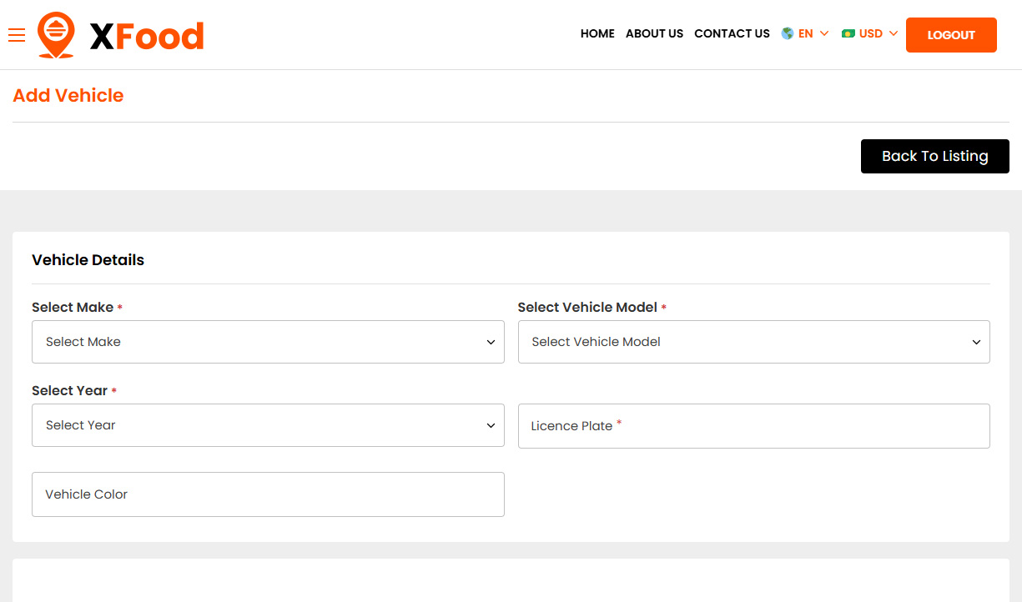Open the CONTACT US page
This screenshot has height=602, width=1022.
click(732, 33)
